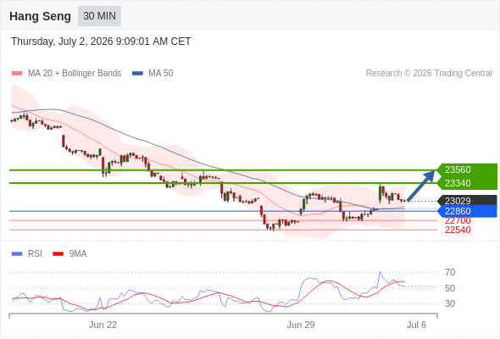Toggle the 9MA legend label
Screen dimensions: 500x339
[78, 254]
